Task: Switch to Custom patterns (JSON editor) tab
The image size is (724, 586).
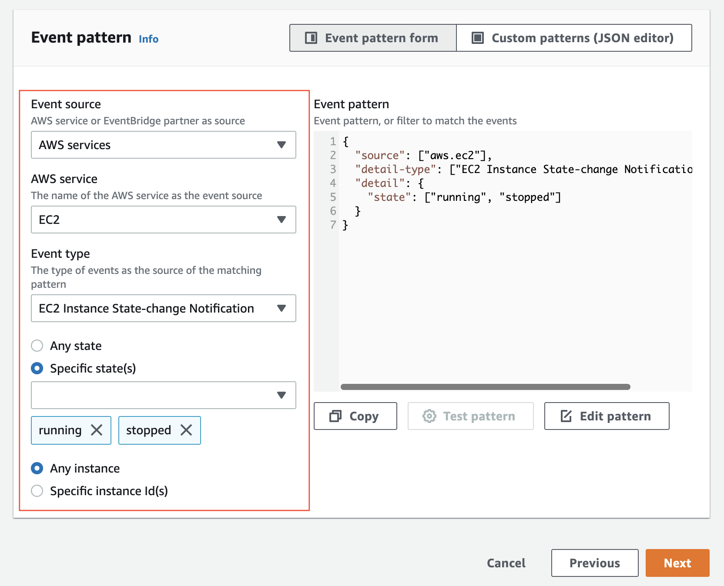Action: click(574, 38)
